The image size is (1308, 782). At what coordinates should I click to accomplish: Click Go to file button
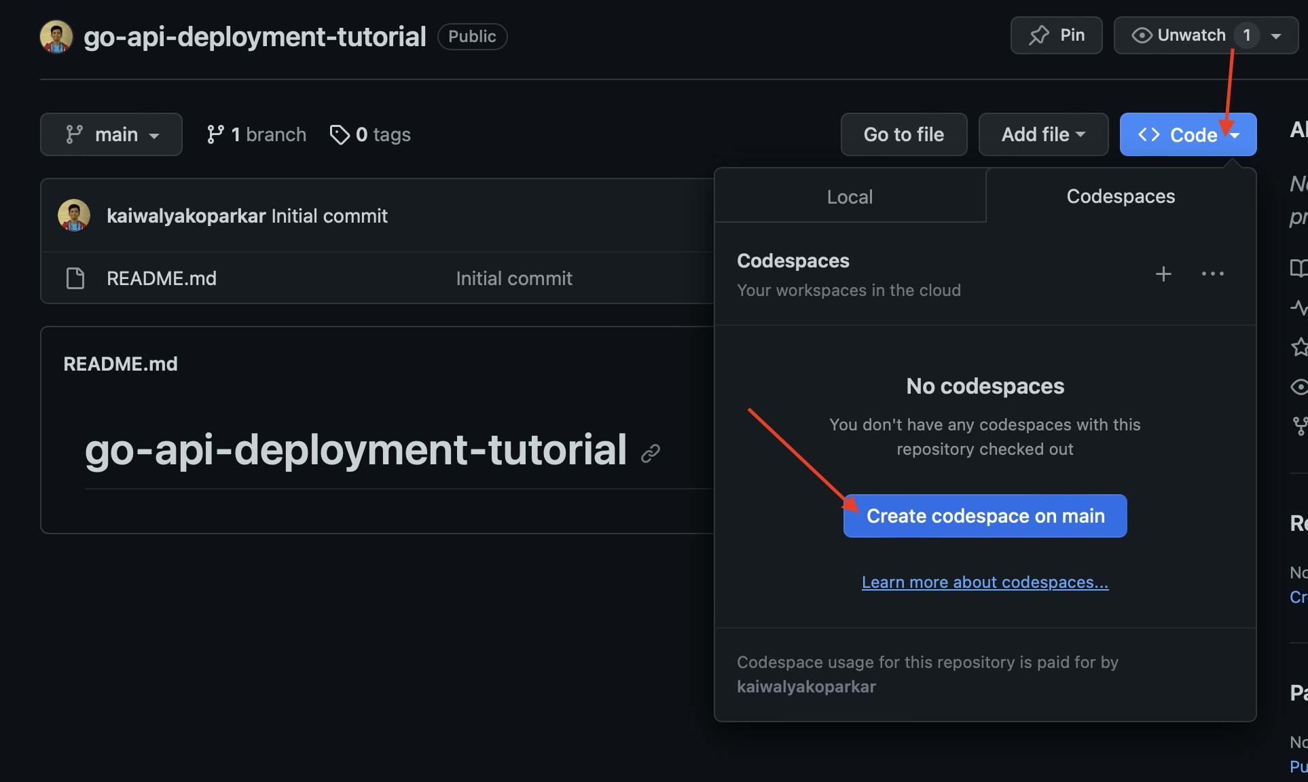coord(903,134)
